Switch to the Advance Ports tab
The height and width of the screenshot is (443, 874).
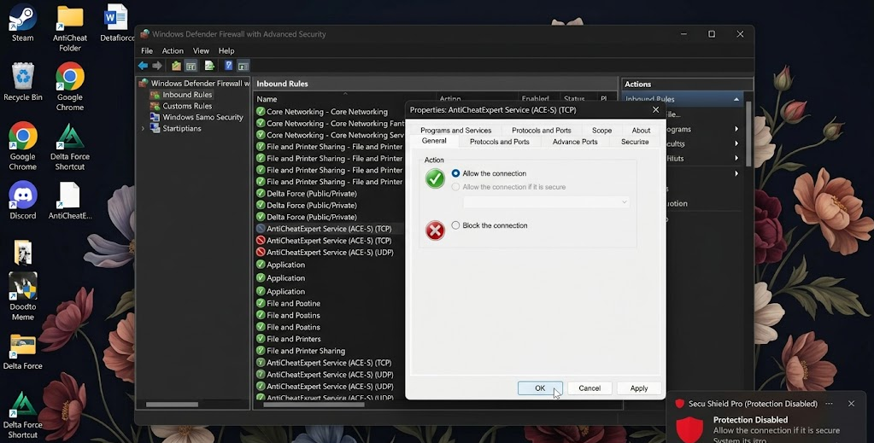click(575, 142)
